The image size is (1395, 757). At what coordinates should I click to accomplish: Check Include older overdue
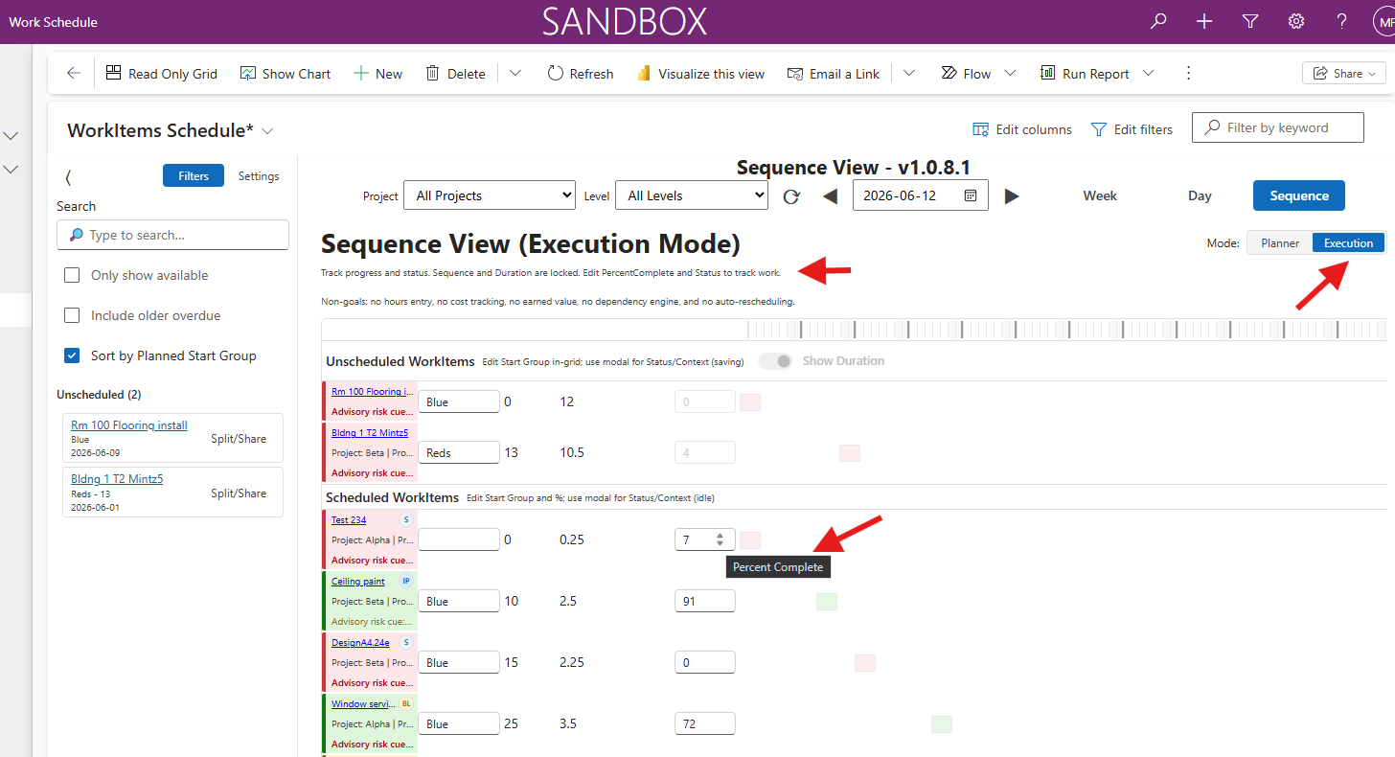72,315
